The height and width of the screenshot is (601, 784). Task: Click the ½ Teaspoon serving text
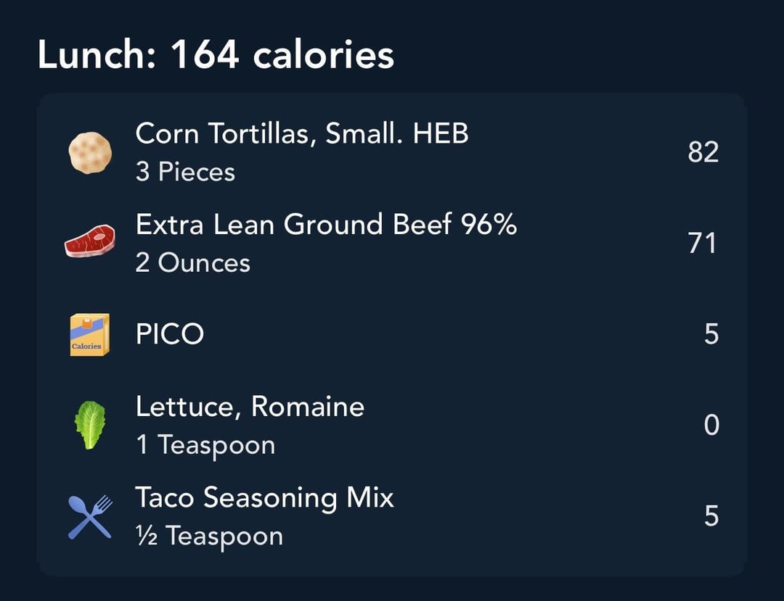(x=209, y=536)
